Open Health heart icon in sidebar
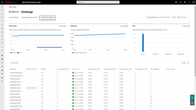Viewport: 196px width, 110px height. pyautogui.click(x=2, y=51)
